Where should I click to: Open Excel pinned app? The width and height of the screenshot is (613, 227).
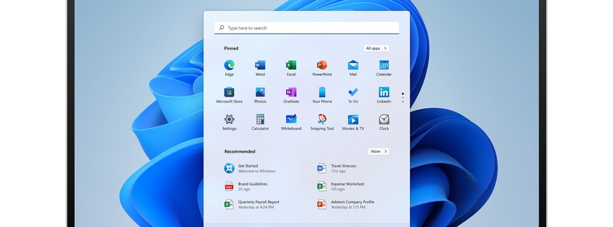pyautogui.click(x=291, y=68)
